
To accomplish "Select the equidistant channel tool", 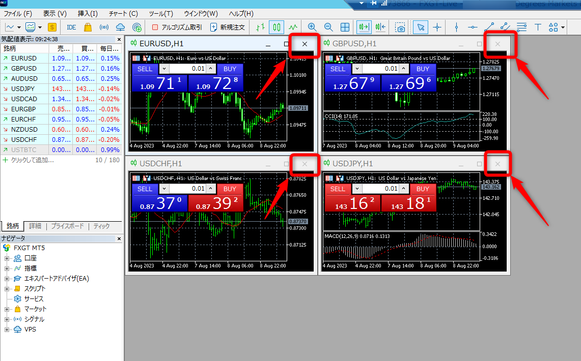I will pos(505,27).
